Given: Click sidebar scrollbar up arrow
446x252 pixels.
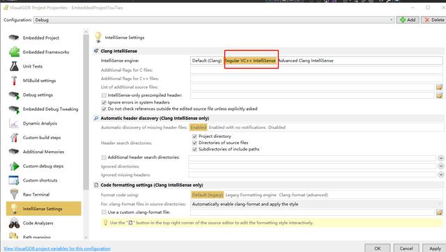Looking at the screenshot, I should coord(86,31).
